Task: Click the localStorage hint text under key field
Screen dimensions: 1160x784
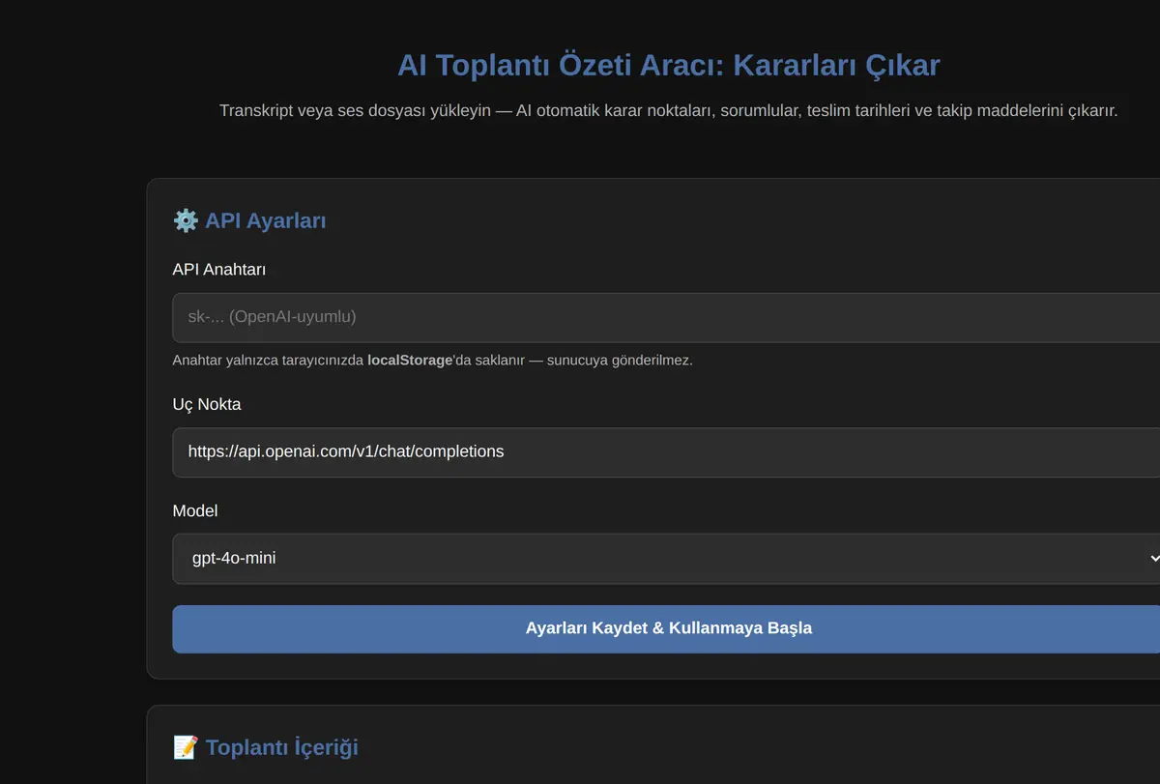Action: pyautogui.click(x=432, y=361)
